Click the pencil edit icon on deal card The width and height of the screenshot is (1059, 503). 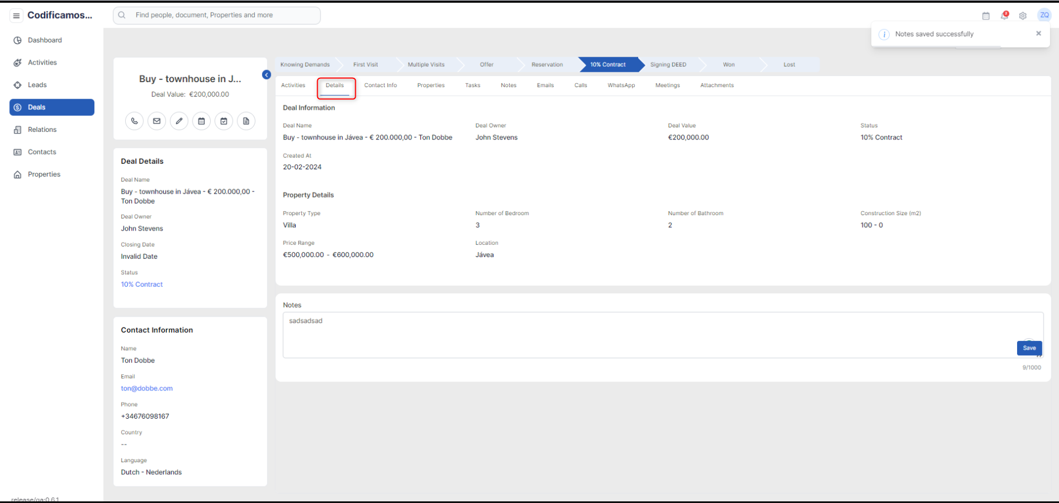pyautogui.click(x=179, y=121)
